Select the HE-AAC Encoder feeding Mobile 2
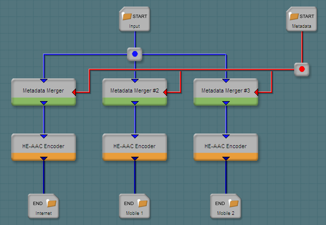This screenshot has width=326, height=225. 226,146
